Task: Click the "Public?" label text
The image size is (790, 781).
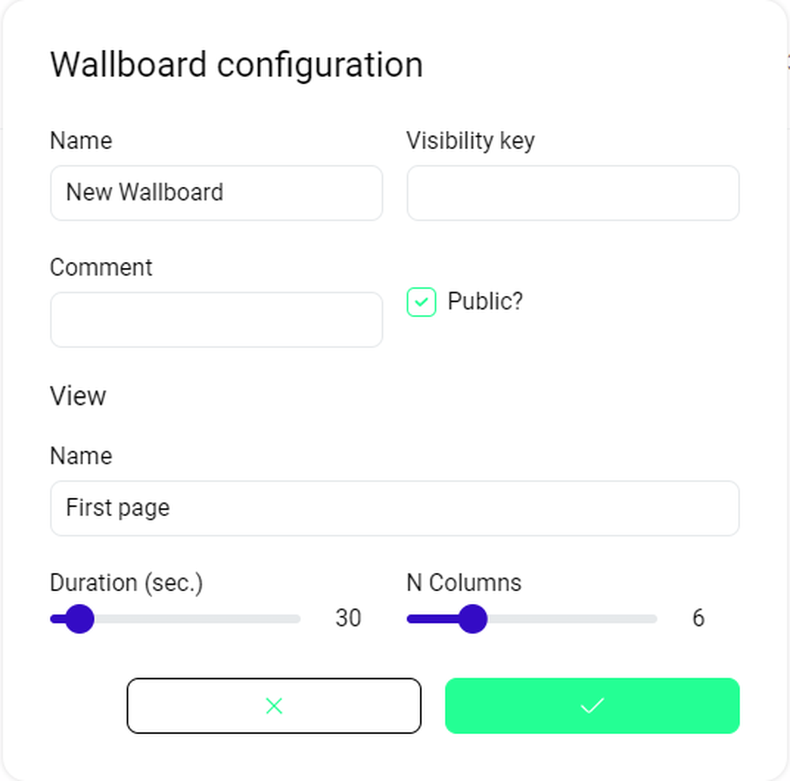Action: (x=485, y=301)
